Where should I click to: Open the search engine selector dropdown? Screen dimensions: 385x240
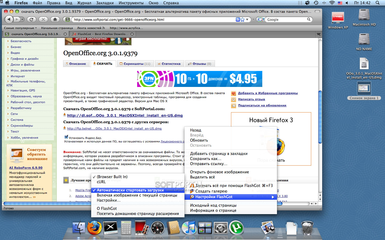tap(260, 19)
